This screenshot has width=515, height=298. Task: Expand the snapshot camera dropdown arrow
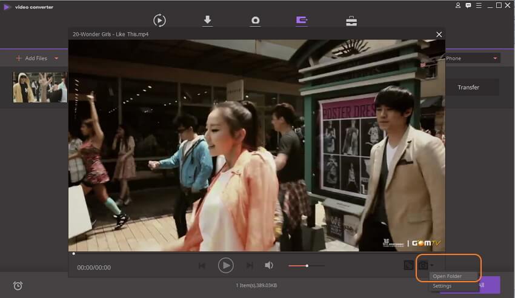pyautogui.click(x=432, y=265)
